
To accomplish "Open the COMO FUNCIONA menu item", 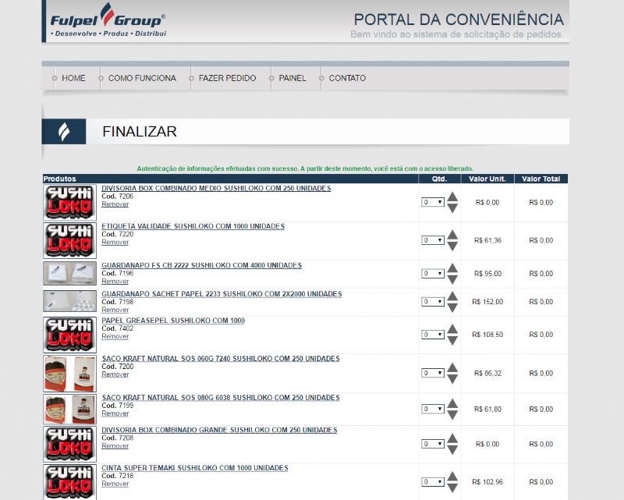I will [x=142, y=78].
